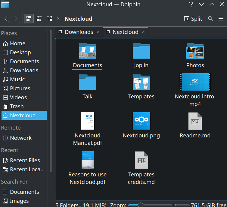Click the Joplin folder name label
Image resolution: width=227 pixels, height=207 pixels.
141,65
